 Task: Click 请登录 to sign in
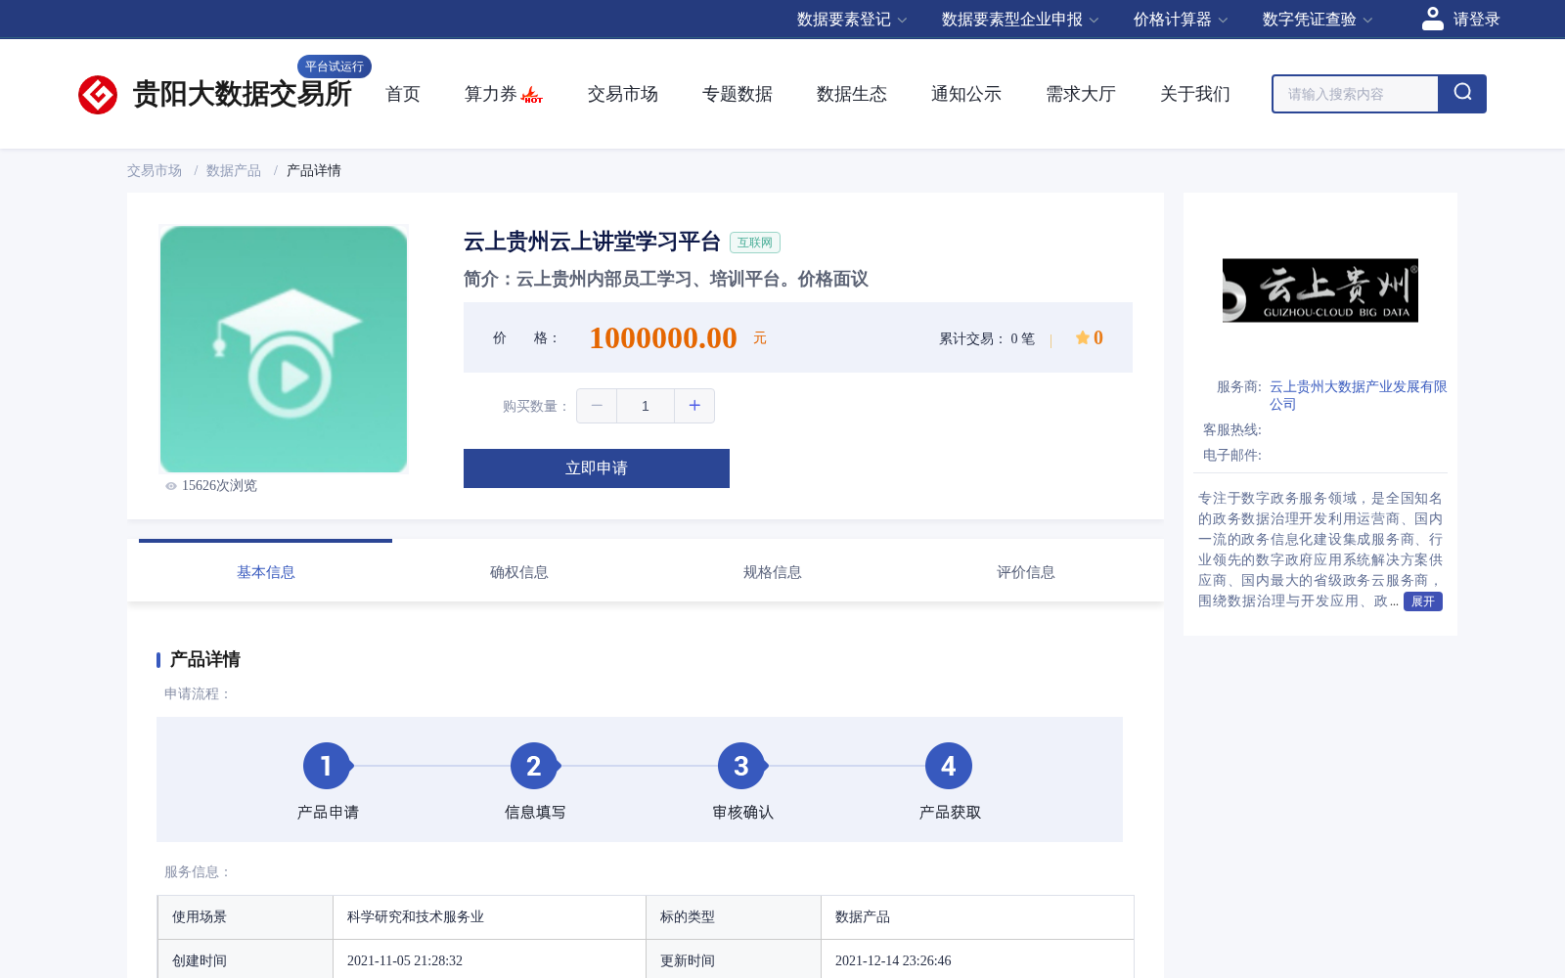click(1476, 20)
